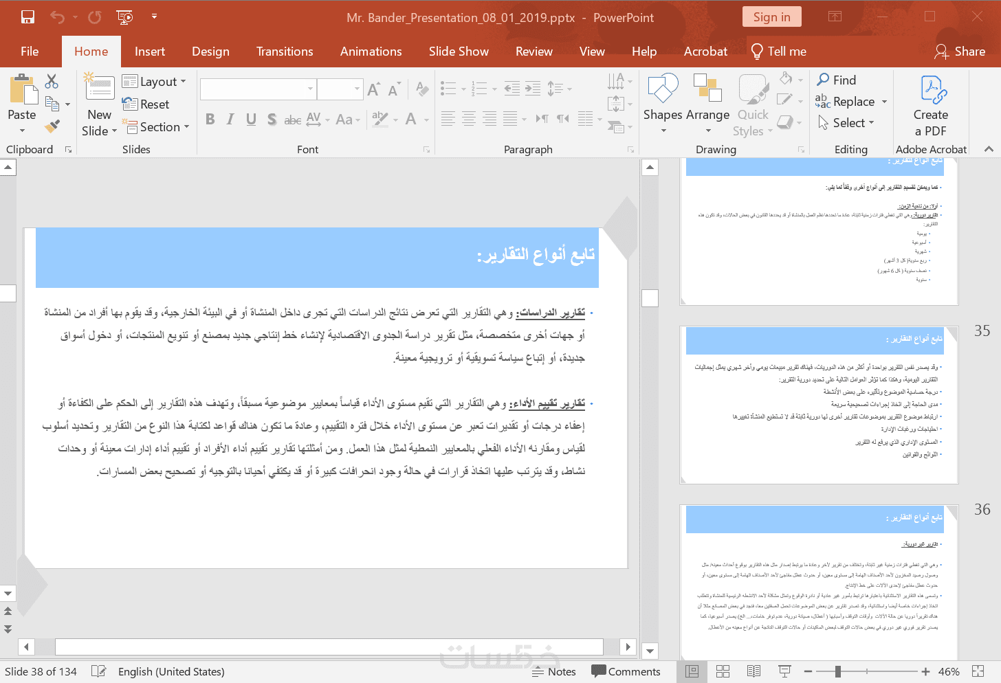
Task: Collapse the ribbon with the chevron
Action: [989, 149]
